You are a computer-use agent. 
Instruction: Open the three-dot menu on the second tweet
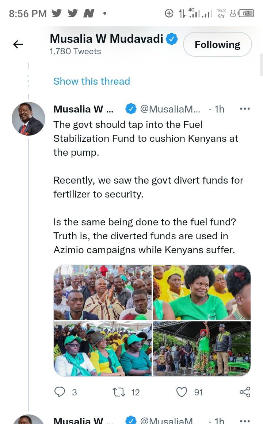tap(244, 421)
